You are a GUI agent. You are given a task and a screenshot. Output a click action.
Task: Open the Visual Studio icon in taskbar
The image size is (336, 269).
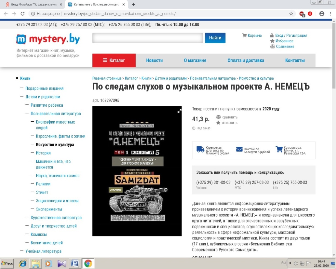[x=62, y=264]
